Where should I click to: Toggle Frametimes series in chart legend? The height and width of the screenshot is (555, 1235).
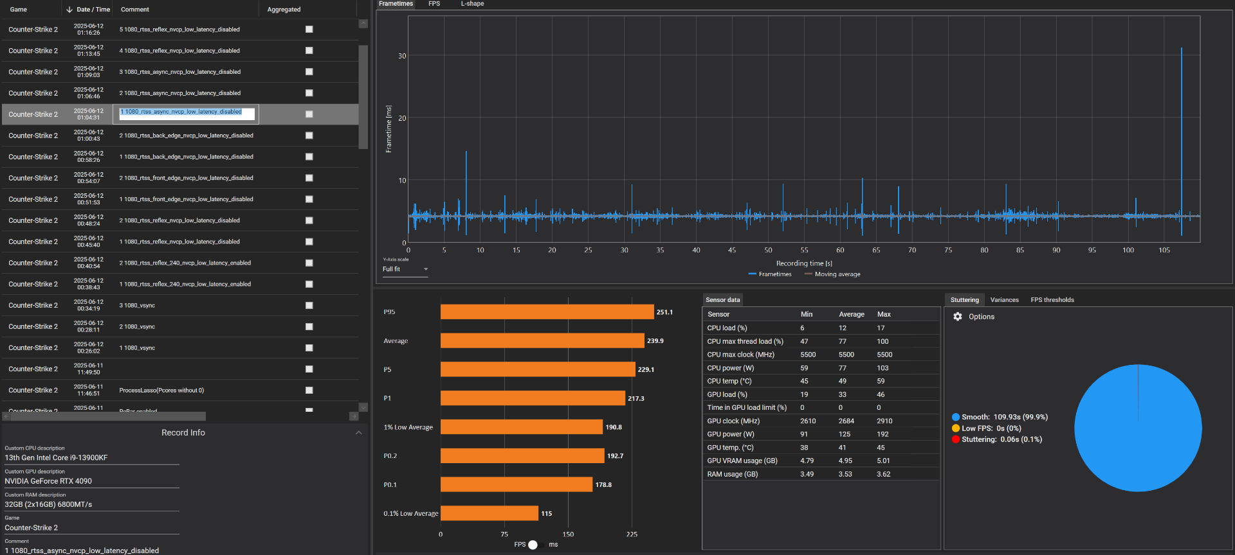pos(770,274)
